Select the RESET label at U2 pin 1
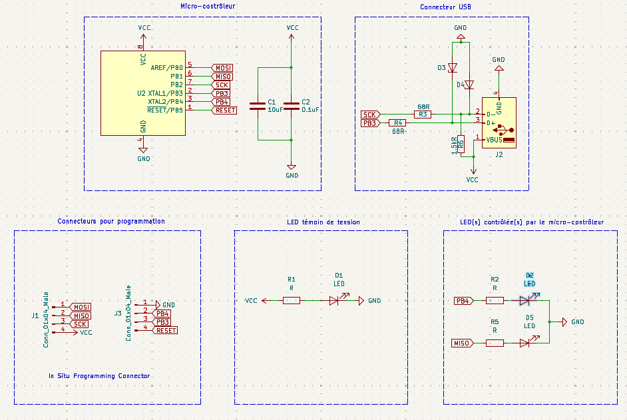The height and width of the screenshot is (420, 627). click(224, 110)
